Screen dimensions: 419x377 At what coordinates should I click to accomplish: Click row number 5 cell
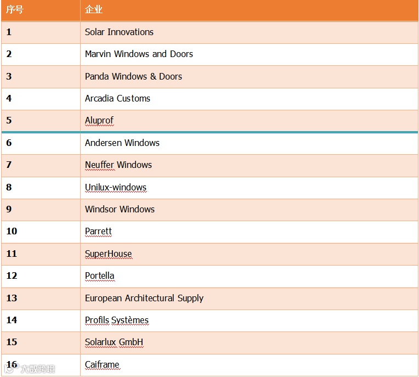[41, 121]
